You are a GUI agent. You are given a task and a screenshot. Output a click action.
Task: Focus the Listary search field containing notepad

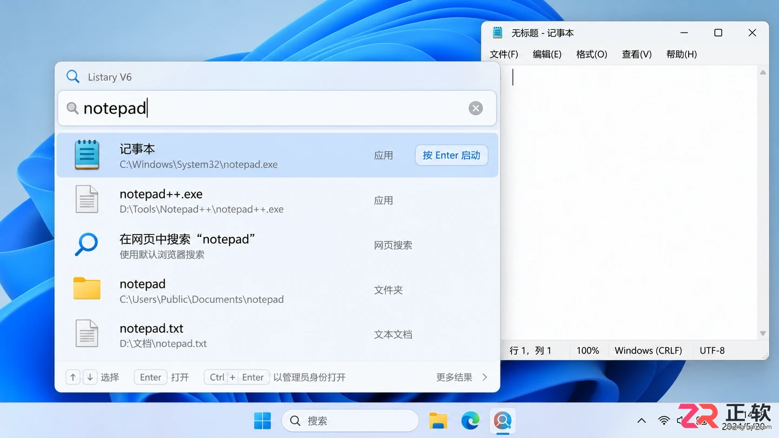[x=277, y=108]
